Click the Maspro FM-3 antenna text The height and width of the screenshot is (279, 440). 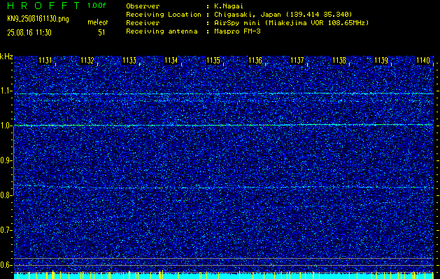(237, 31)
